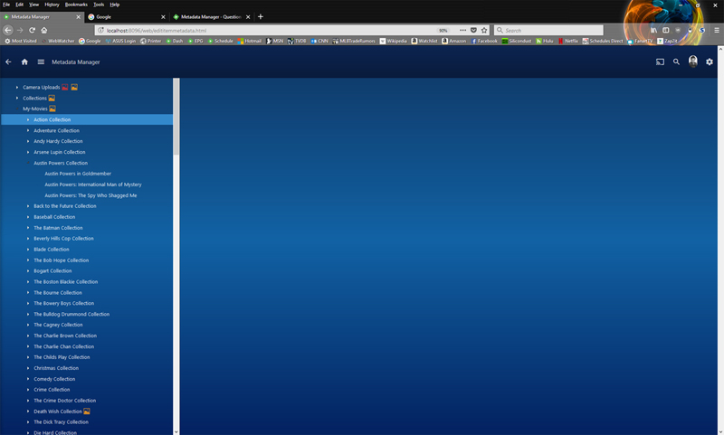Expand the Collections tree node

(17, 99)
